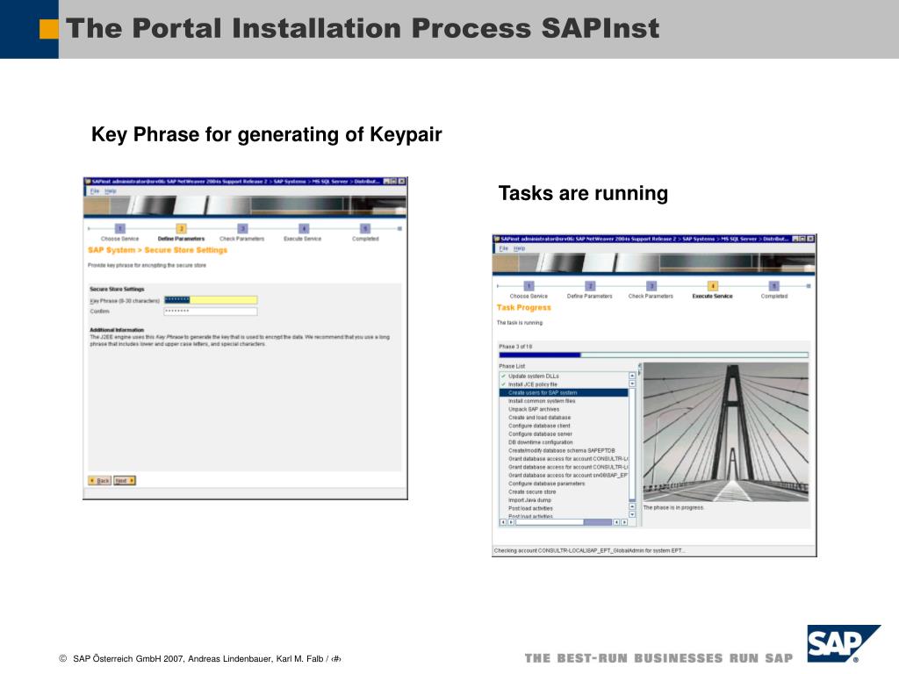Click the SAPInst title bar icon in Secure Store window
The image size is (899, 674).
[x=89, y=181]
